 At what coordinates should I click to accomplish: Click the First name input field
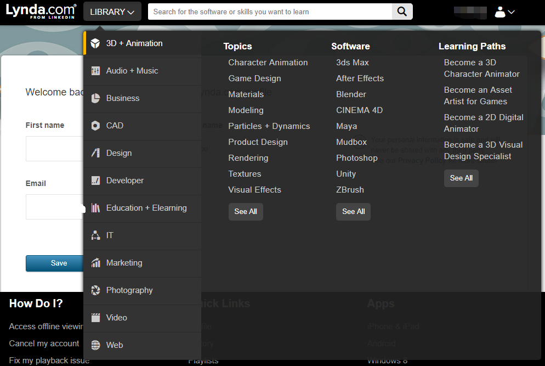point(55,149)
